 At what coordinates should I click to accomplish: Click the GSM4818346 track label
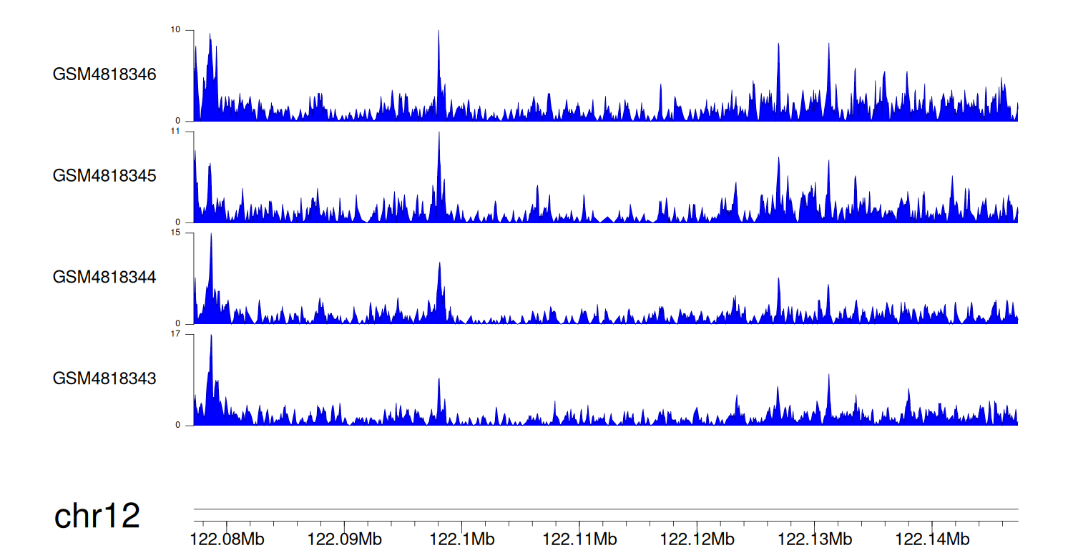click(x=104, y=74)
